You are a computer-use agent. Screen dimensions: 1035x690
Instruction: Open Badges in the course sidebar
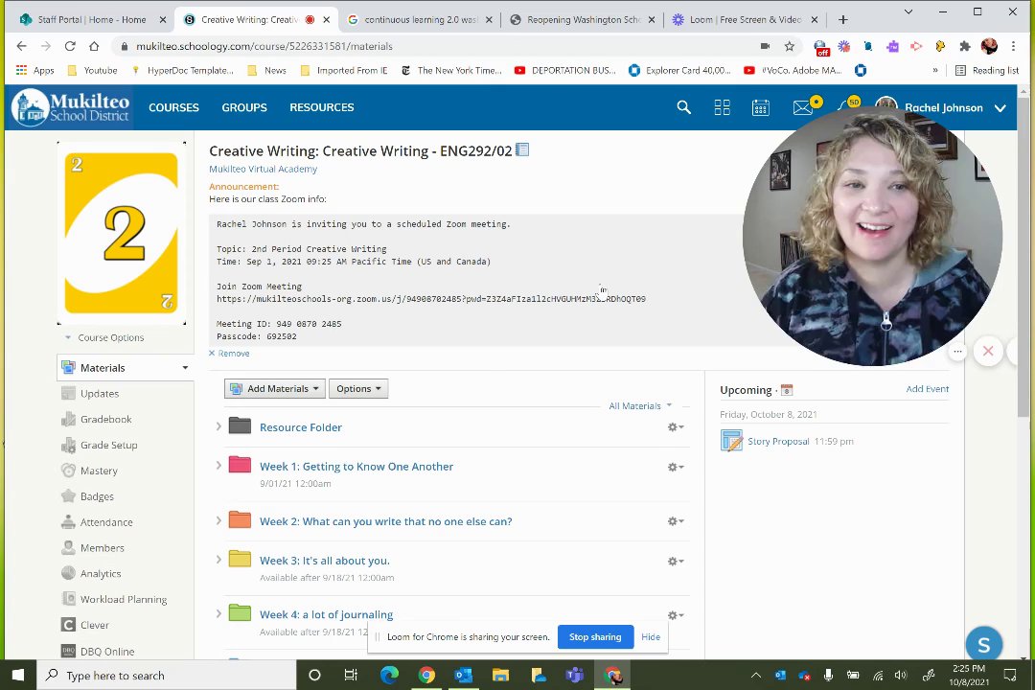(x=97, y=496)
